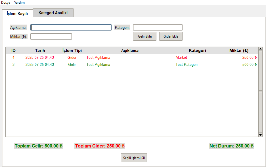Click the İşlem Tipi column header
Screen dimensions: 266x167
tap(72, 51)
